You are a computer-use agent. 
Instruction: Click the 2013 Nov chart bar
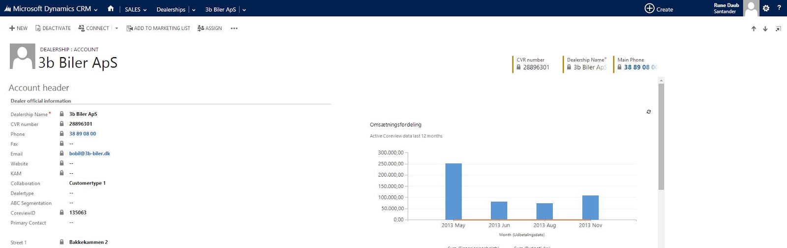(x=590, y=208)
